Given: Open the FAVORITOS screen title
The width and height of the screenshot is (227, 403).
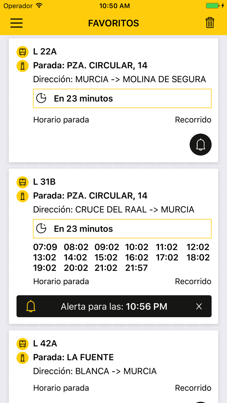Looking at the screenshot, I should [x=113, y=23].
